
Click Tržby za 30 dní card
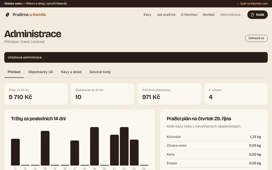[36, 94]
